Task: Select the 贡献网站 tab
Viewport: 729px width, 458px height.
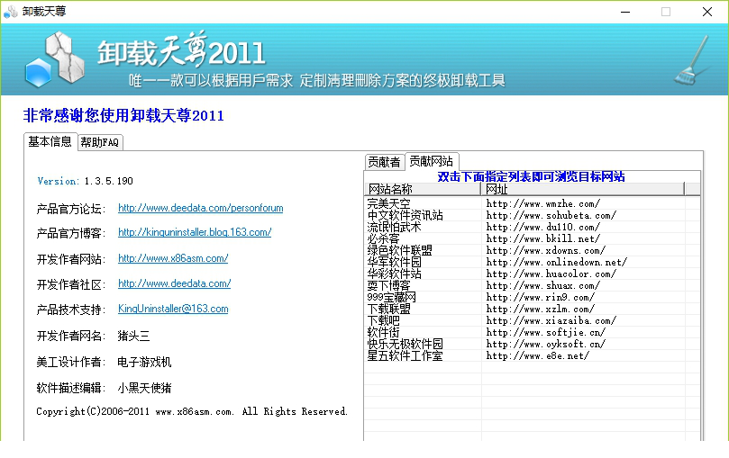Action: point(431,161)
